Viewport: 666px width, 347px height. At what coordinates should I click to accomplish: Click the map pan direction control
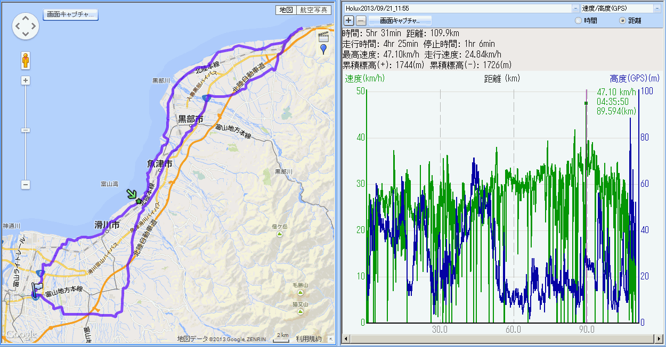click(25, 26)
